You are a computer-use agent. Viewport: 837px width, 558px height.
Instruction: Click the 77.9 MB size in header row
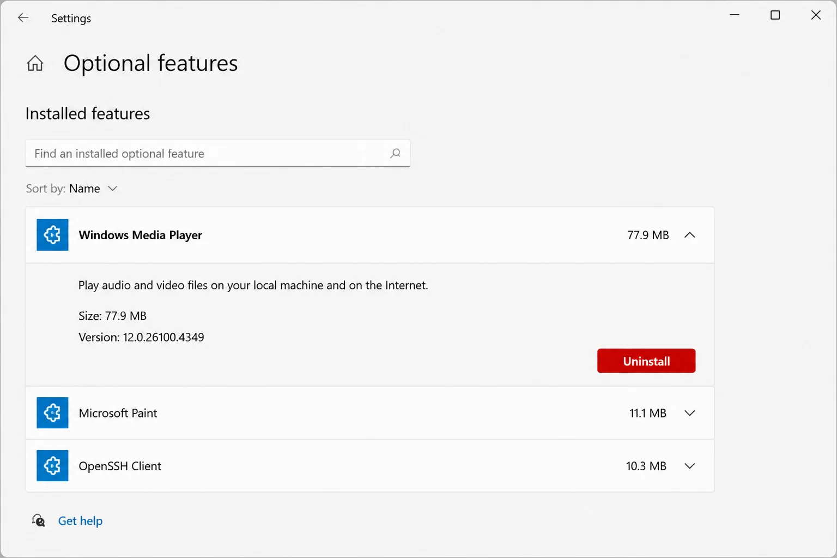(648, 235)
